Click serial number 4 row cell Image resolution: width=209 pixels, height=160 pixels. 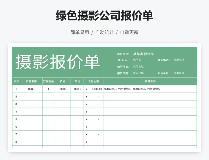tap(16, 112)
